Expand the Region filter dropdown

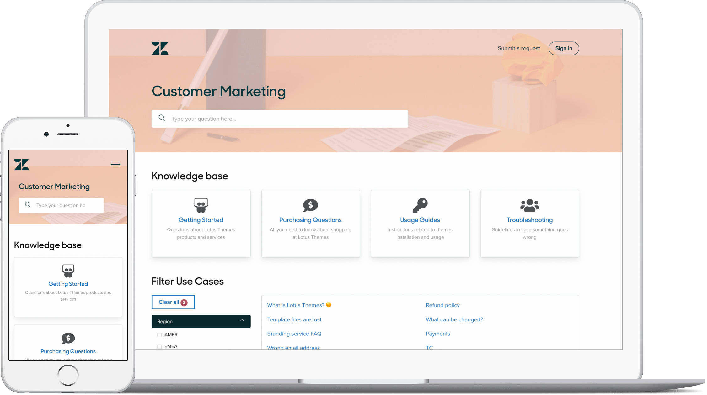point(201,321)
